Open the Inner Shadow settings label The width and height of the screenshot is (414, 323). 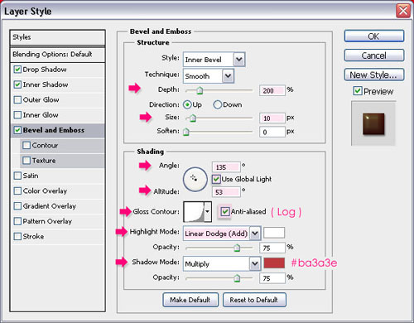[46, 84]
